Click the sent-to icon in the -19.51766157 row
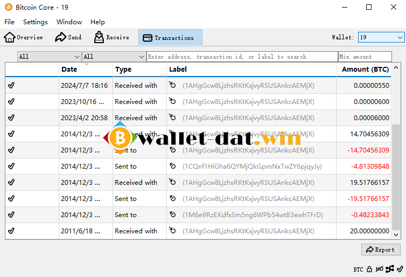 173,198
